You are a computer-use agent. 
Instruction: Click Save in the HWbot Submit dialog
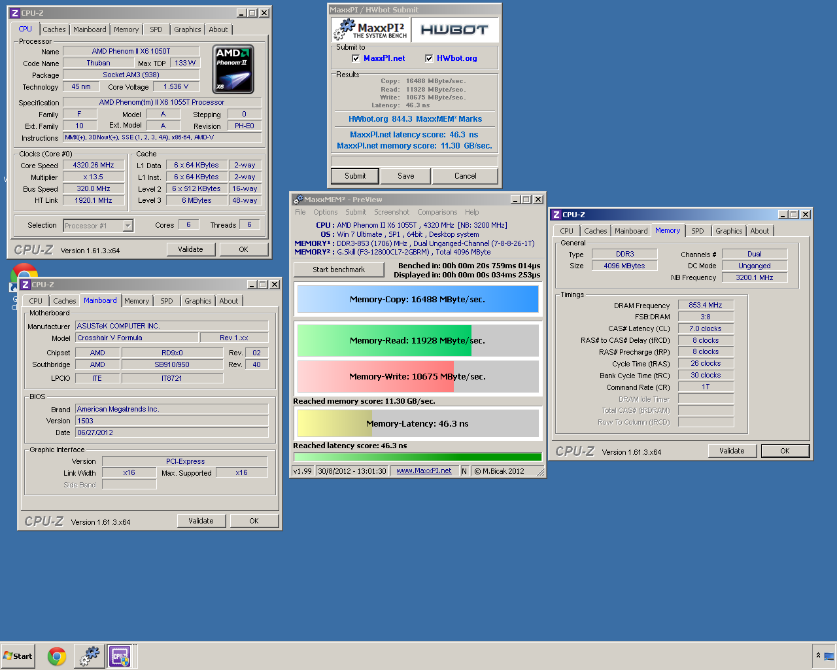(x=406, y=176)
